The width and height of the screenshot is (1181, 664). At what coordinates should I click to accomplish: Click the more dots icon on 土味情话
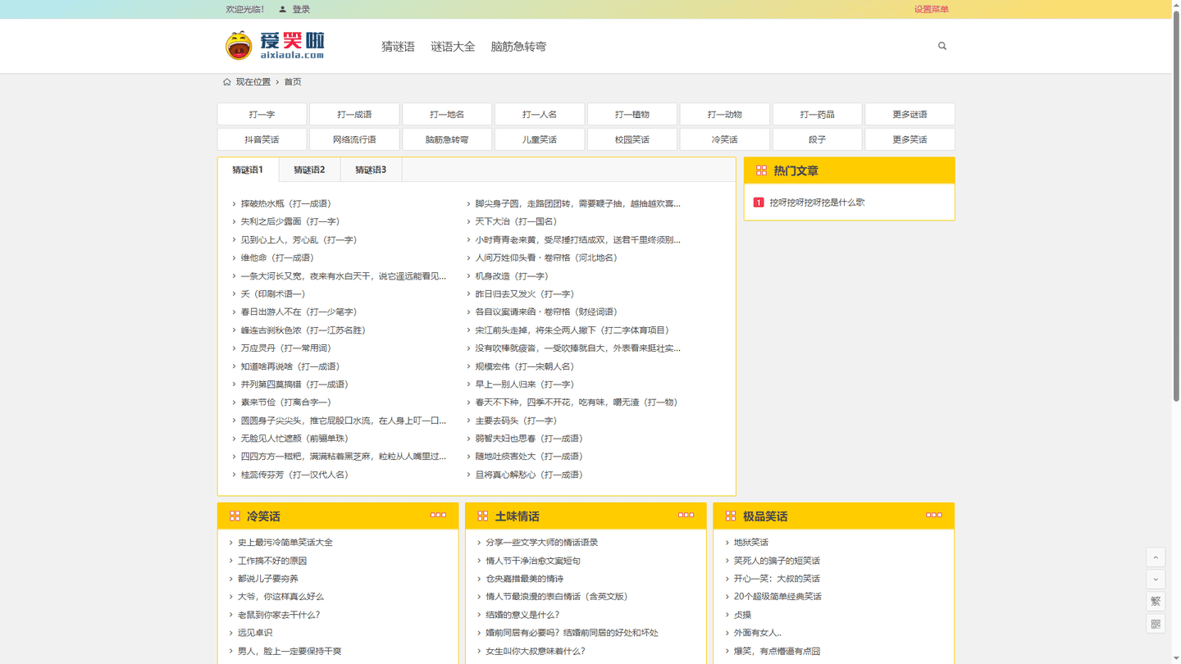coord(686,515)
